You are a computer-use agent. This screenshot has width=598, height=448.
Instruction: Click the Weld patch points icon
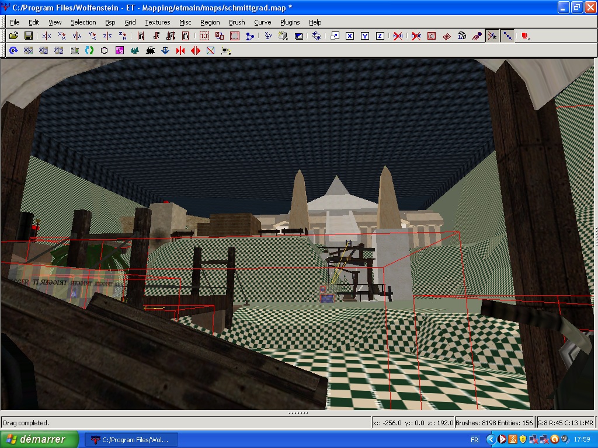coord(477,36)
